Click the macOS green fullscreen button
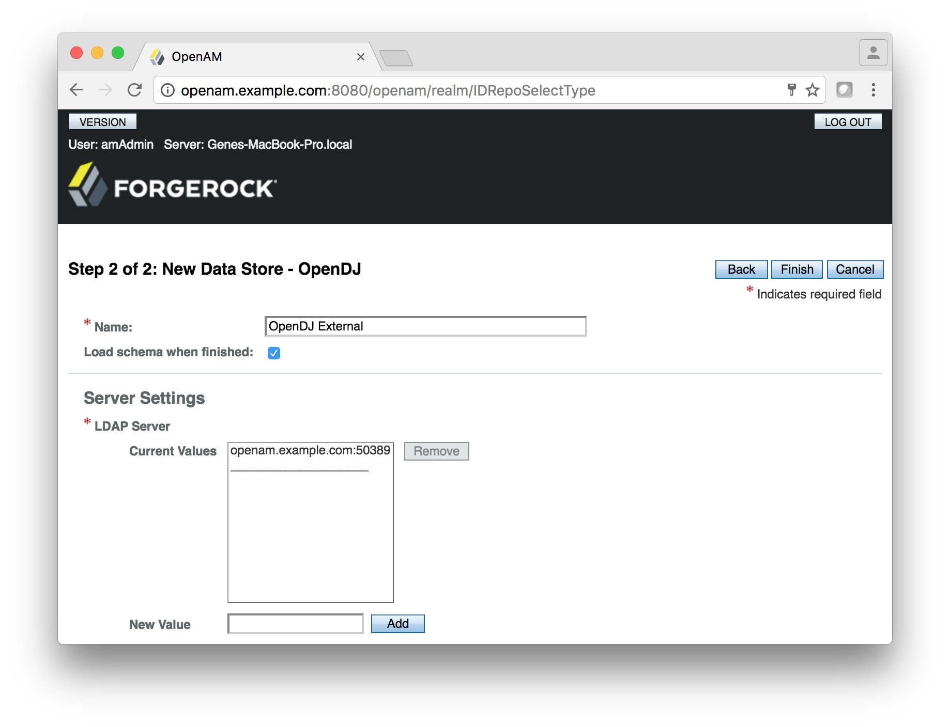 118,53
